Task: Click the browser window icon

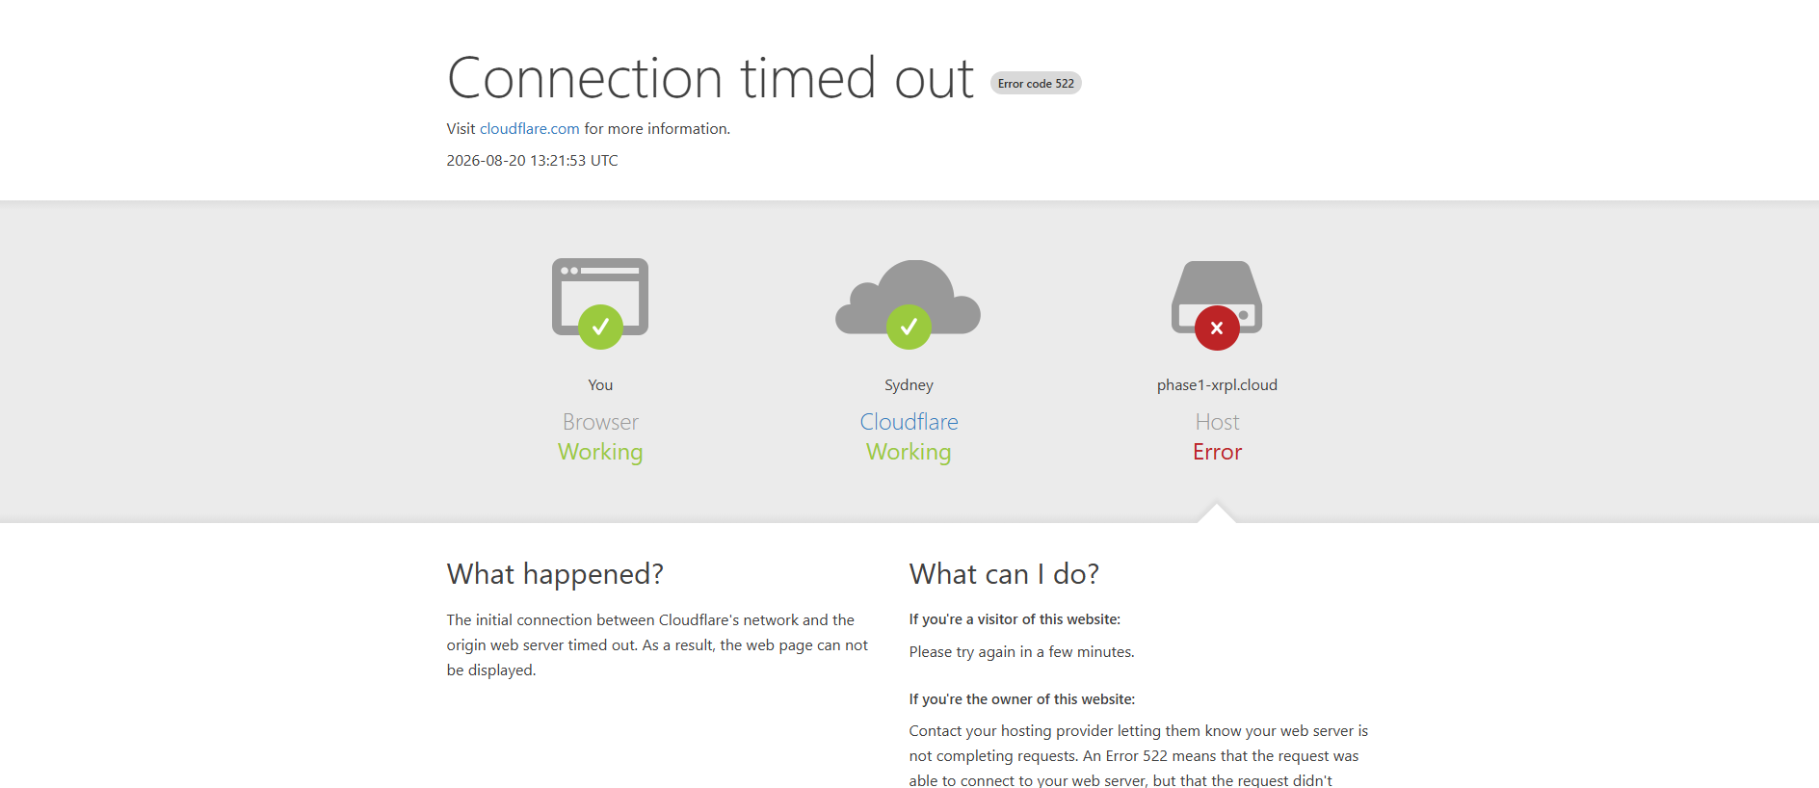Action: click(600, 297)
